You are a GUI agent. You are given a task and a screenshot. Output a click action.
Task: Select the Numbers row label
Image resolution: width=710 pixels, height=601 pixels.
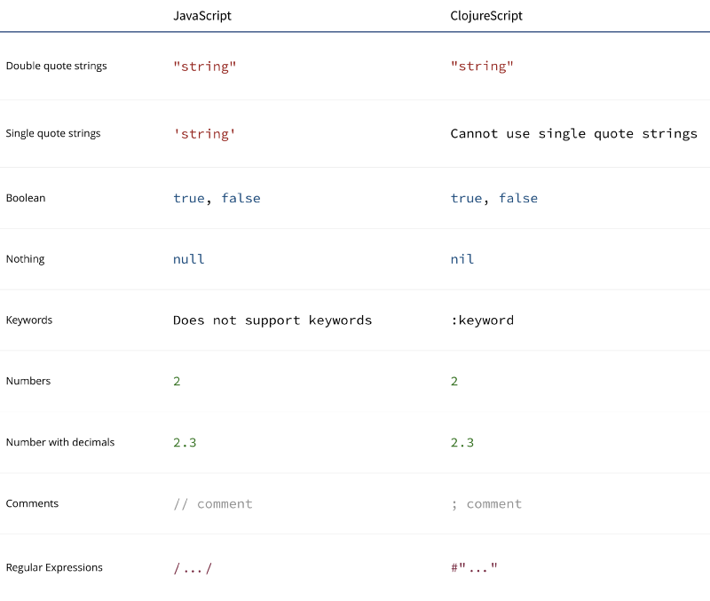(28, 381)
